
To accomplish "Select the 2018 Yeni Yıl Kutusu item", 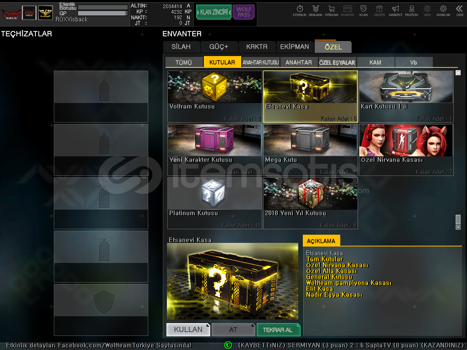I will tap(310, 203).
